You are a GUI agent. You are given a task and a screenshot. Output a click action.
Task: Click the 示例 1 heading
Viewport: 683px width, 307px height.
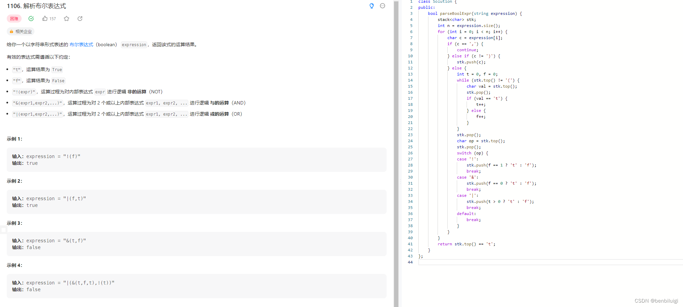pos(15,139)
